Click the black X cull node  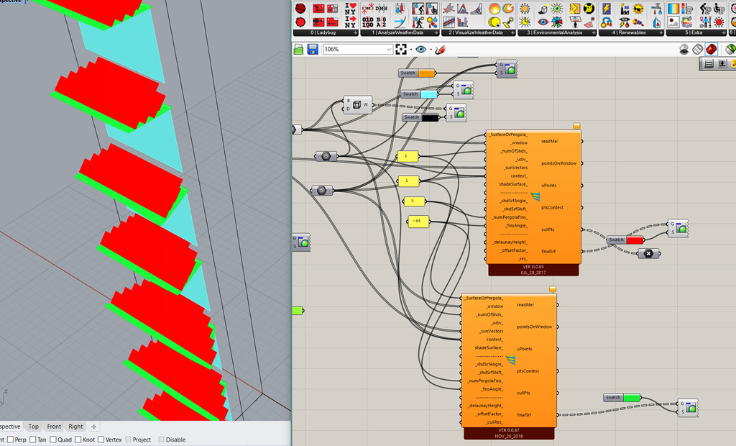(x=648, y=254)
